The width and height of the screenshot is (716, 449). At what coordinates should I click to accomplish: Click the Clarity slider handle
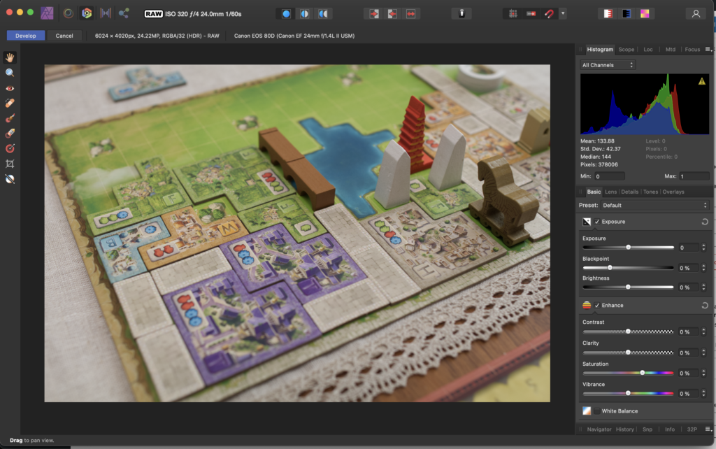click(629, 352)
